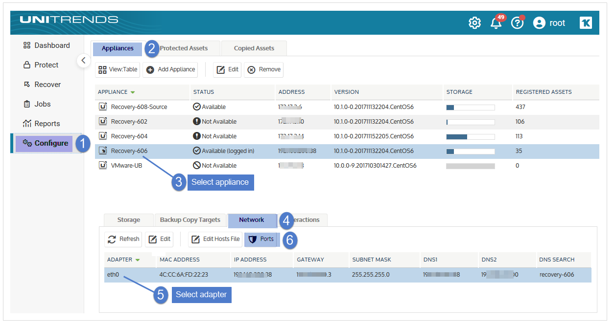Viewport: 615px width, 327px height.
Task: Sort by MAC ADDRESS column header
Action: pos(180,260)
